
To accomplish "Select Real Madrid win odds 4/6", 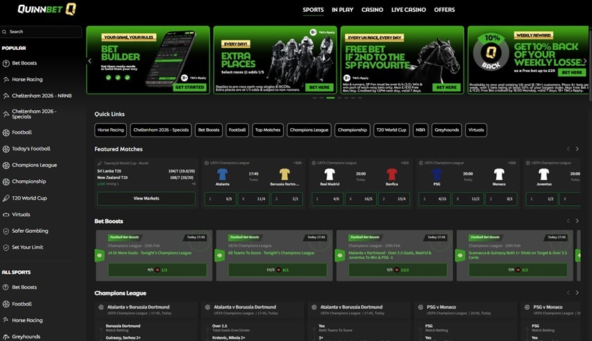I will pos(328,199).
